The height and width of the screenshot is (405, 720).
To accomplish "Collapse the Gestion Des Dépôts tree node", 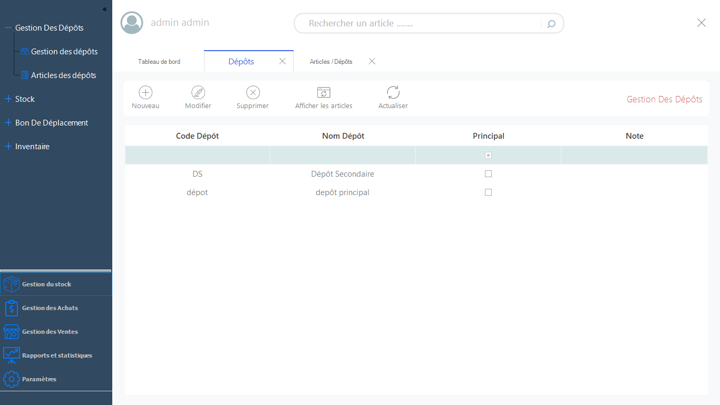I will [x=8, y=28].
